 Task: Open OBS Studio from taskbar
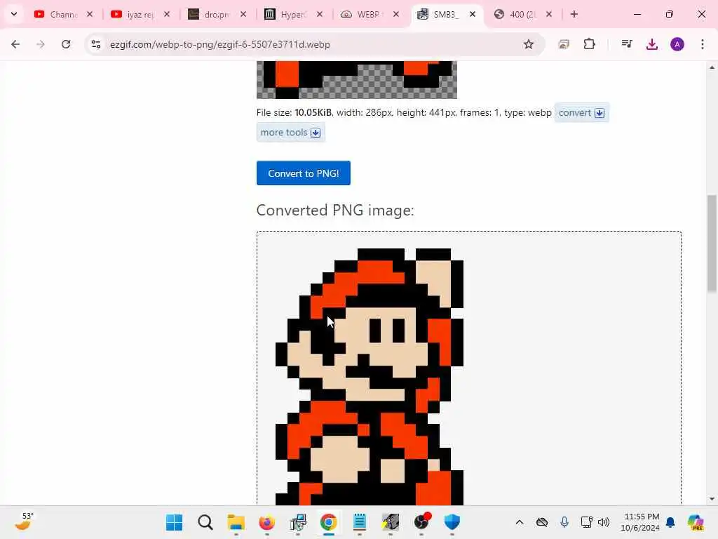click(422, 522)
